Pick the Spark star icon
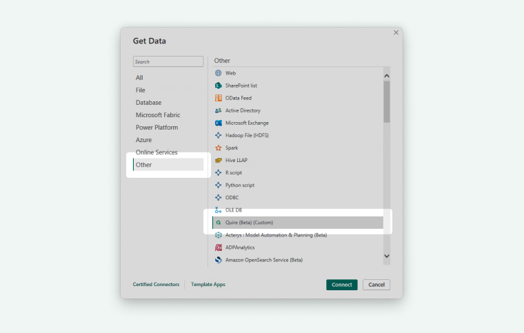Viewport: 524px width, 333px height. pyautogui.click(x=219, y=148)
